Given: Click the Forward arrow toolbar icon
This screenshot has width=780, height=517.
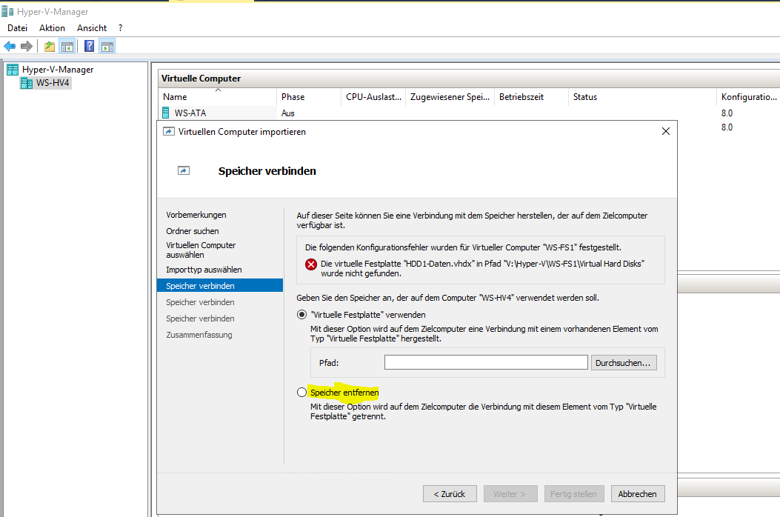Looking at the screenshot, I should [27, 46].
